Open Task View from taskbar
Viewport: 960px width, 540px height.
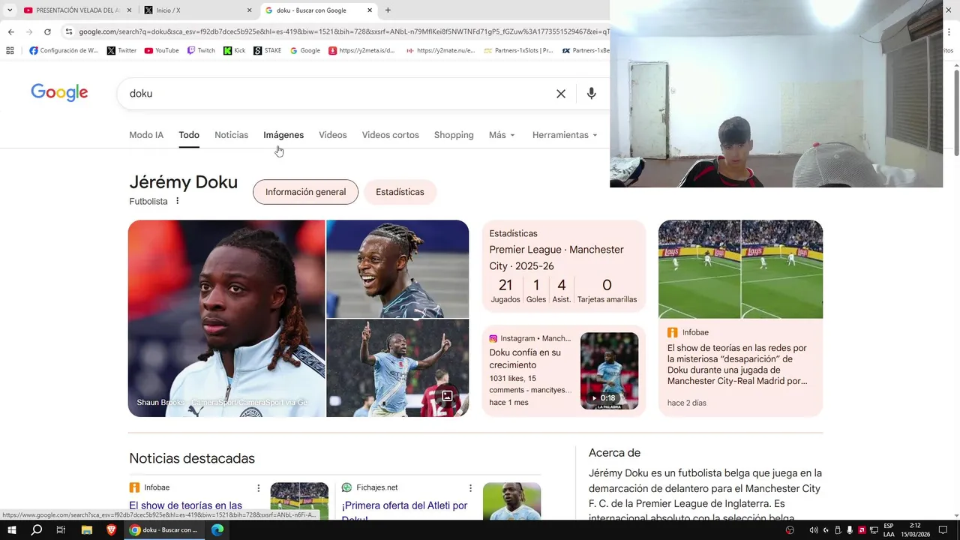pyautogui.click(x=61, y=530)
